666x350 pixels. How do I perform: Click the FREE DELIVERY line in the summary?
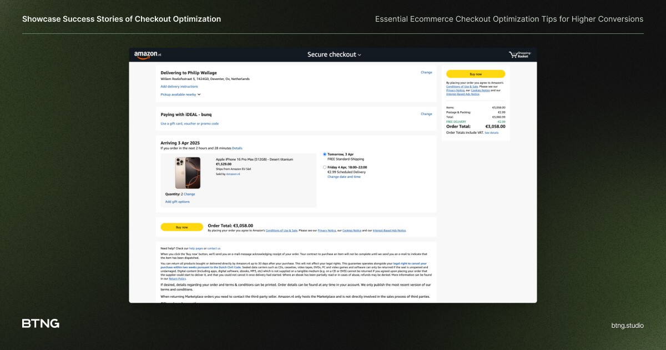(476, 122)
